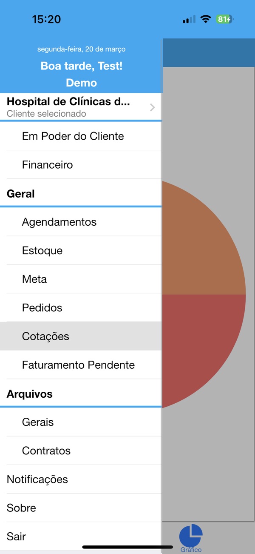The width and height of the screenshot is (255, 554).
Task: Tap the Gráfico pie chart icon
Action: tap(191, 536)
